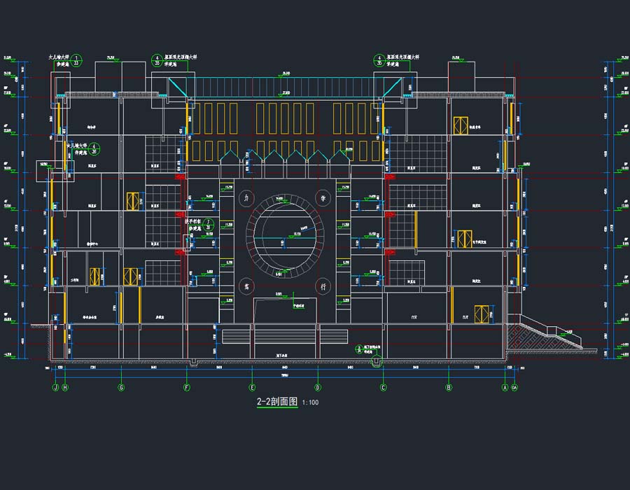Click the 笃 character circle
This screenshot has height=490, width=630.
pyautogui.click(x=245, y=286)
